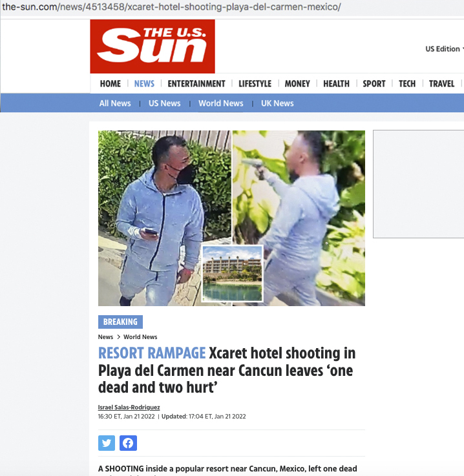The width and height of the screenshot is (464, 476).
Task: Open the LIFESTYLE section
Action: coord(255,83)
